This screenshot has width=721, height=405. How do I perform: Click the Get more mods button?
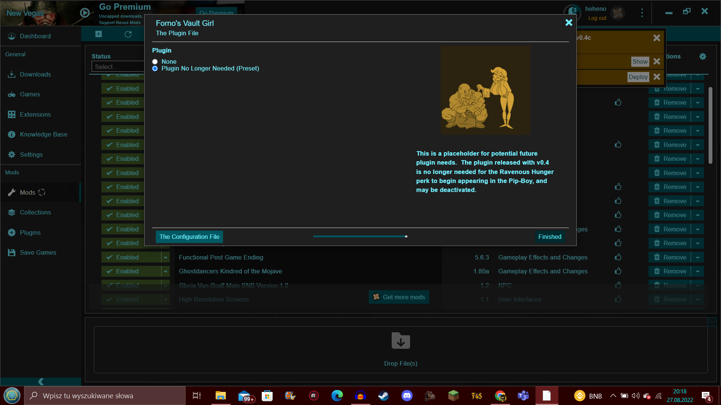pos(399,297)
